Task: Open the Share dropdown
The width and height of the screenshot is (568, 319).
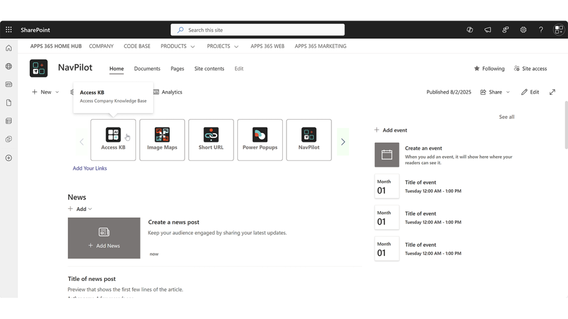Action: (x=495, y=92)
